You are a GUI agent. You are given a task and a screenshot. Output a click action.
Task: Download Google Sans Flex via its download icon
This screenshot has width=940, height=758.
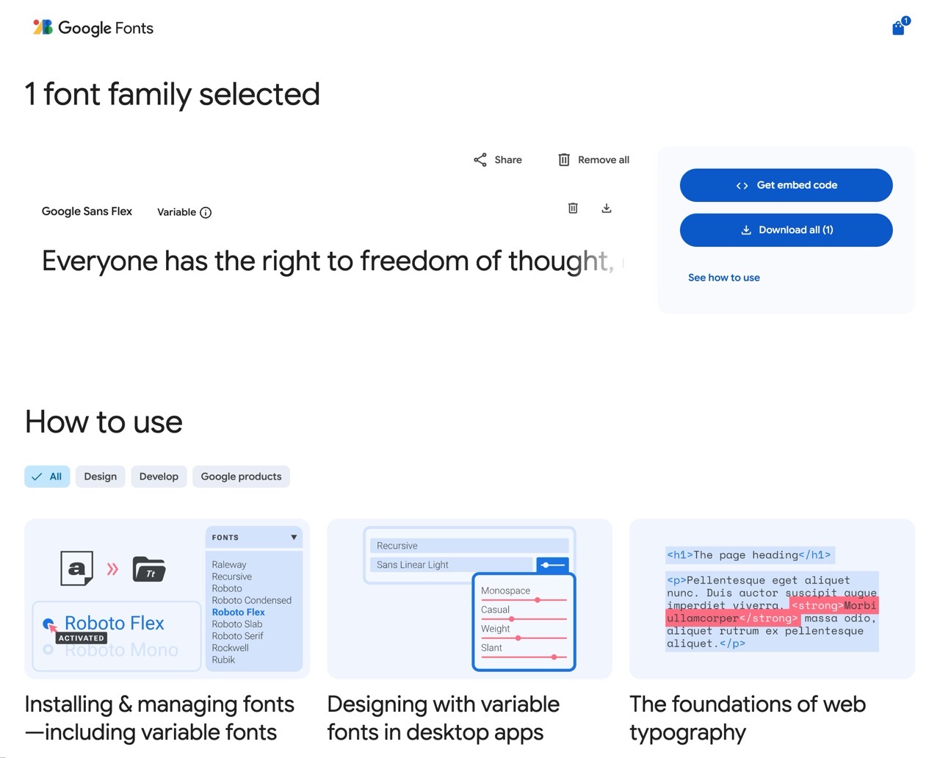pos(607,209)
